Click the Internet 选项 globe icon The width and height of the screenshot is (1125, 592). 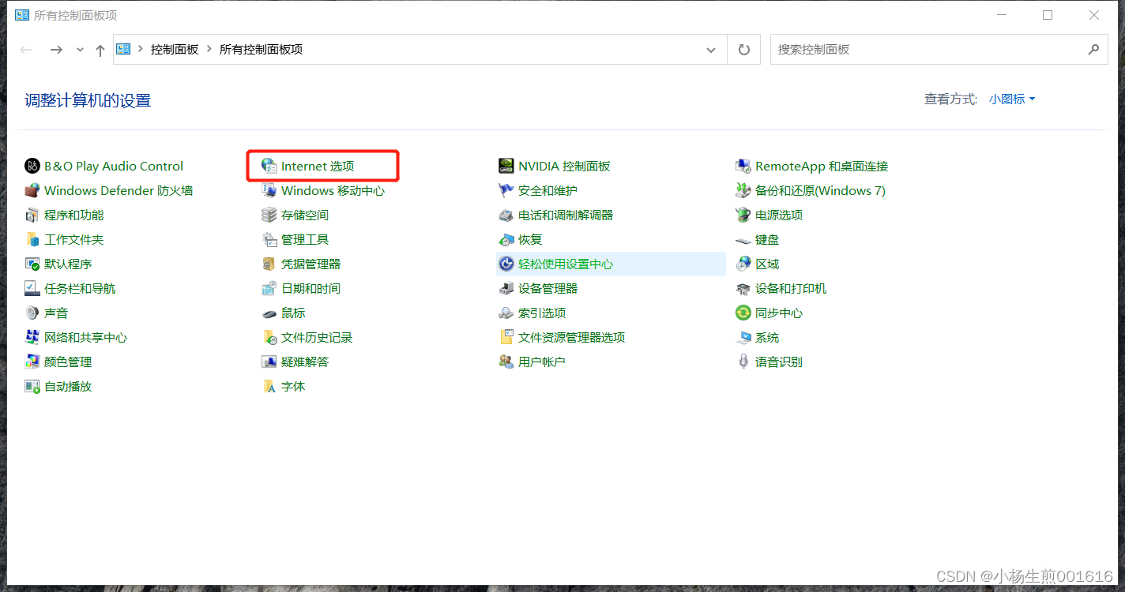(269, 166)
